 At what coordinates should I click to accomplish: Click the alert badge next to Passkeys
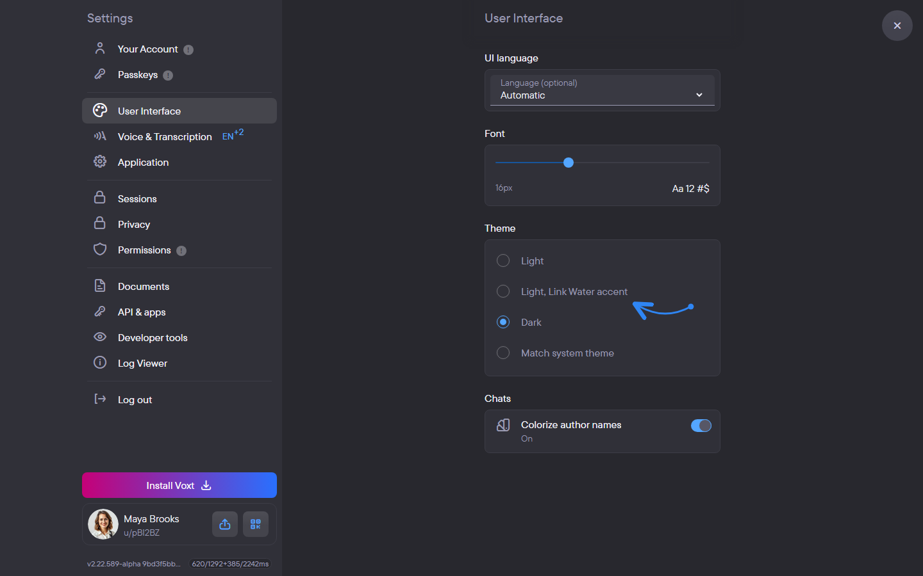pos(168,76)
